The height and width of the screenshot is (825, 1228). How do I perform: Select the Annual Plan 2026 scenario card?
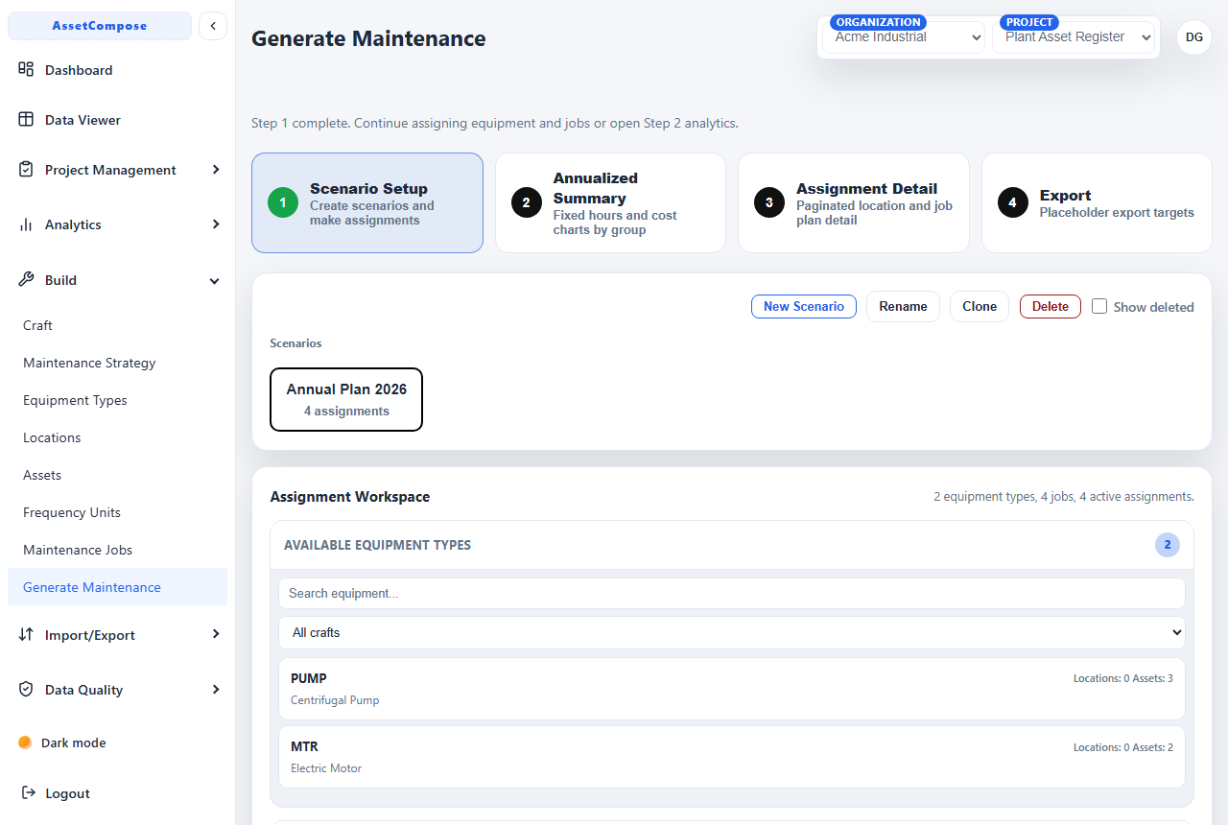(346, 399)
